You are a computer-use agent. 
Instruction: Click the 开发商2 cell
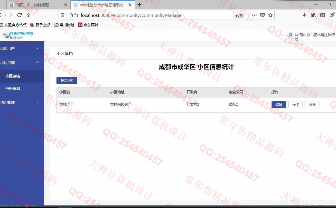pyautogui.click(x=193, y=105)
